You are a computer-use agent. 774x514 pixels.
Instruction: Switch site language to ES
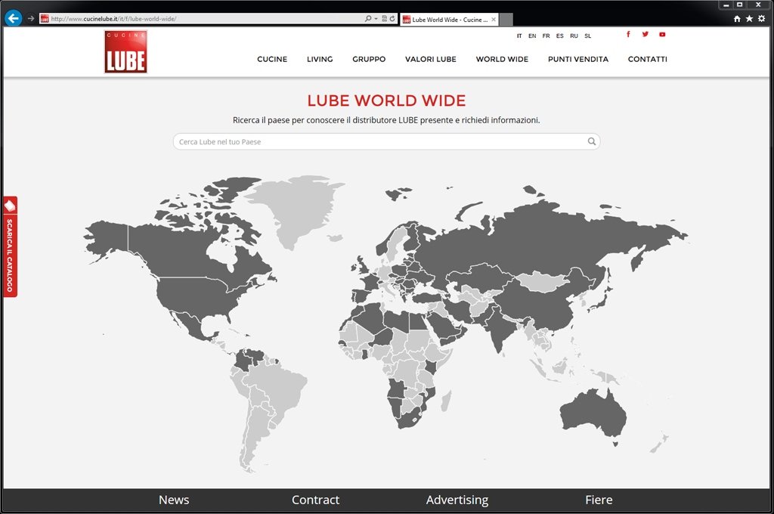(x=560, y=36)
